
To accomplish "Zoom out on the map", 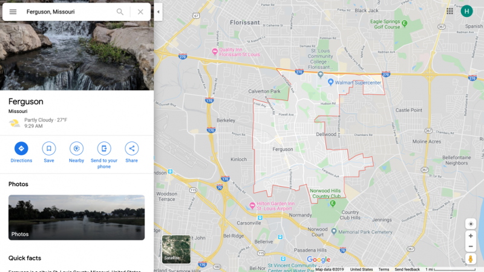I will pos(471,247).
